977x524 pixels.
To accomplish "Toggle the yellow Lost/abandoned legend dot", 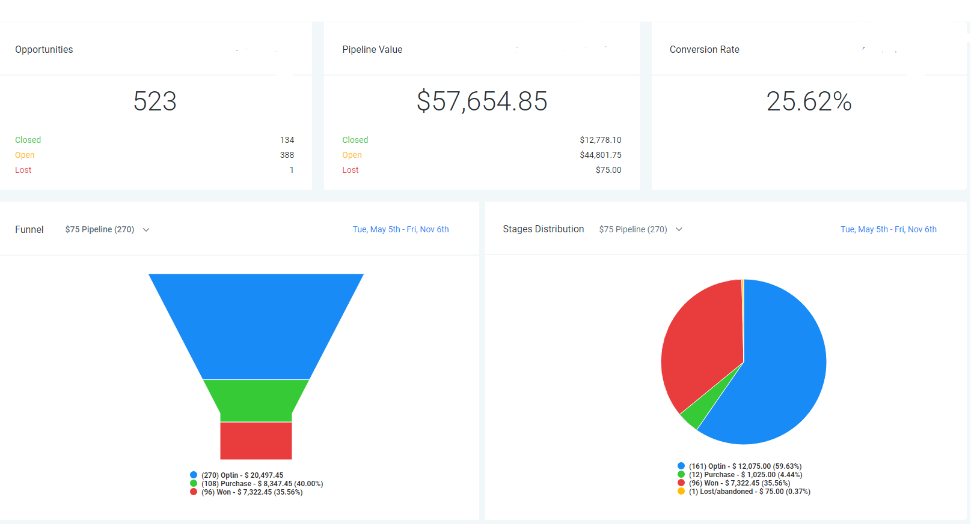I will (681, 491).
